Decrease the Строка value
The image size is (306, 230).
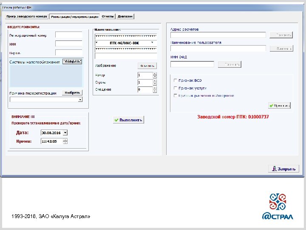[155, 84]
